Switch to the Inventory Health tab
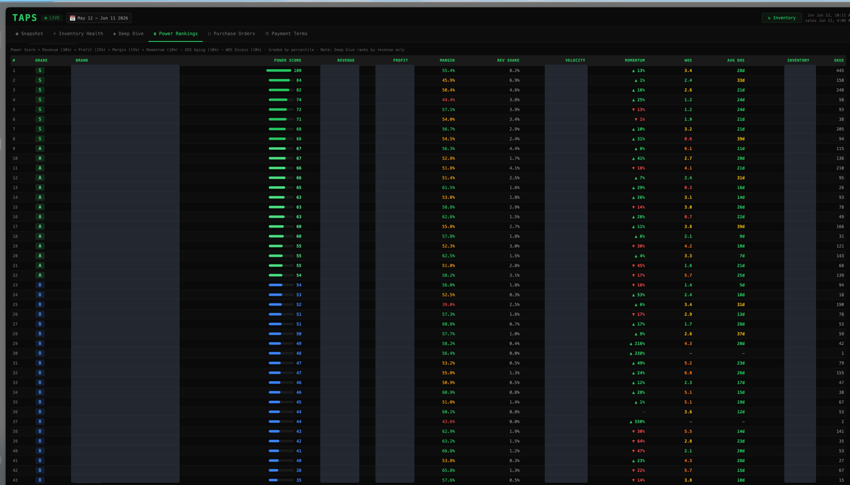The width and height of the screenshot is (850, 485). coord(78,34)
